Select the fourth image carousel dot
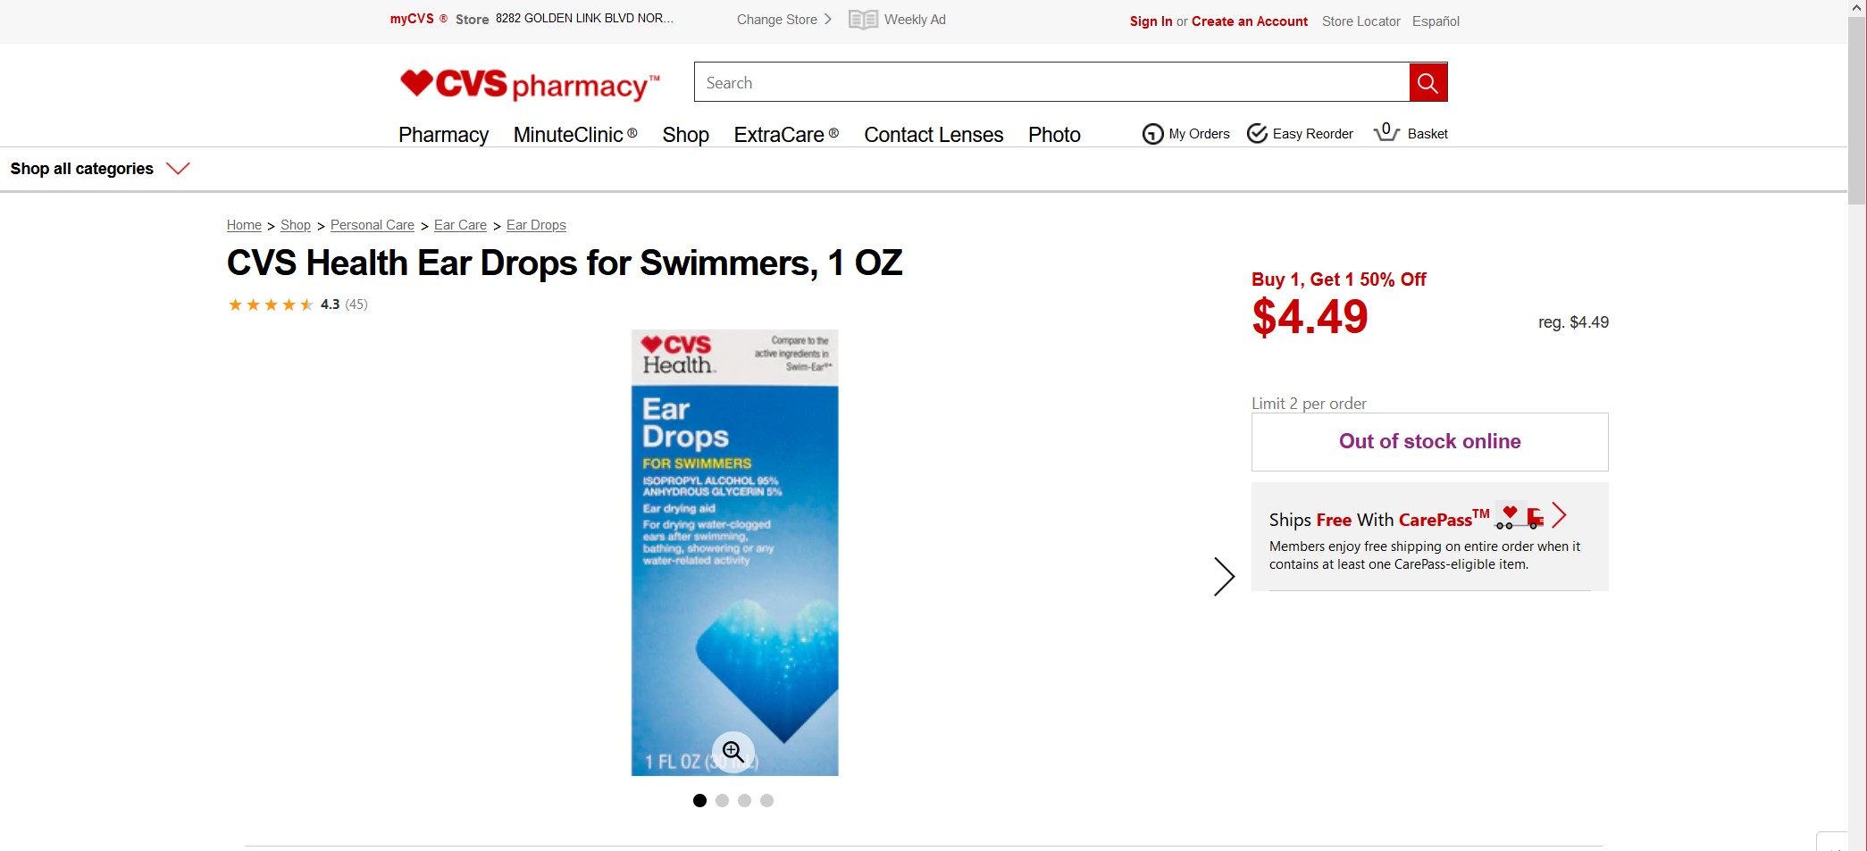 [766, 801]
